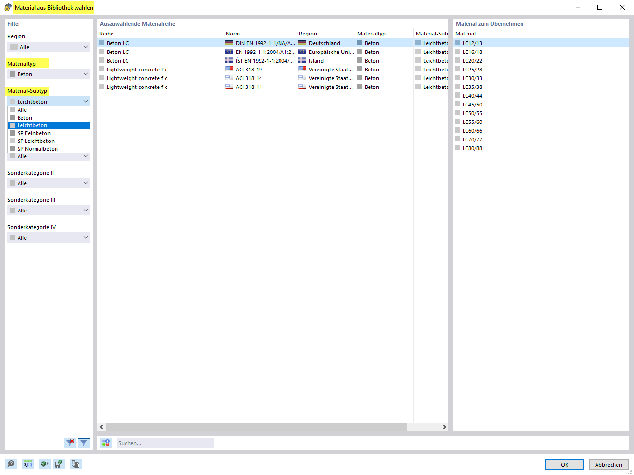Select the 'Beton LC' row for Island
The image size is (634, 475).
coord(273,61)
